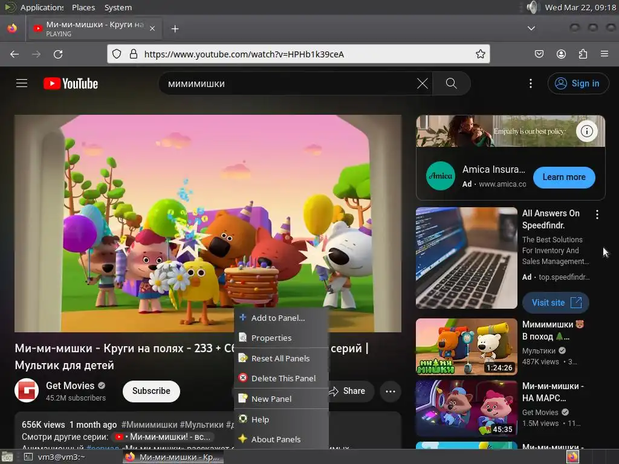This screenshot has width=619, height=464.
Task: Open the Places menu
Action: [x=83, y=7]
